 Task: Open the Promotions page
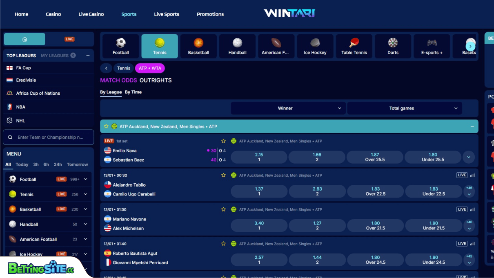210,14
